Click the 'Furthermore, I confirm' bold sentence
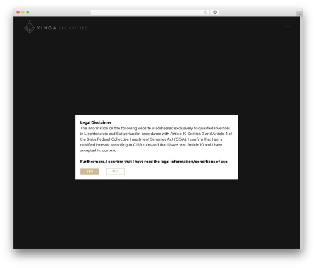The image size is (316, 268). [x=154, y=162]
